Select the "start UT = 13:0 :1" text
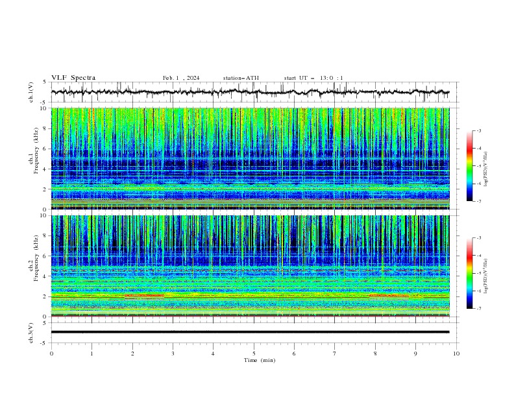Screen dimensions: 514x397 pyautogui.click(x=313, y=78)
